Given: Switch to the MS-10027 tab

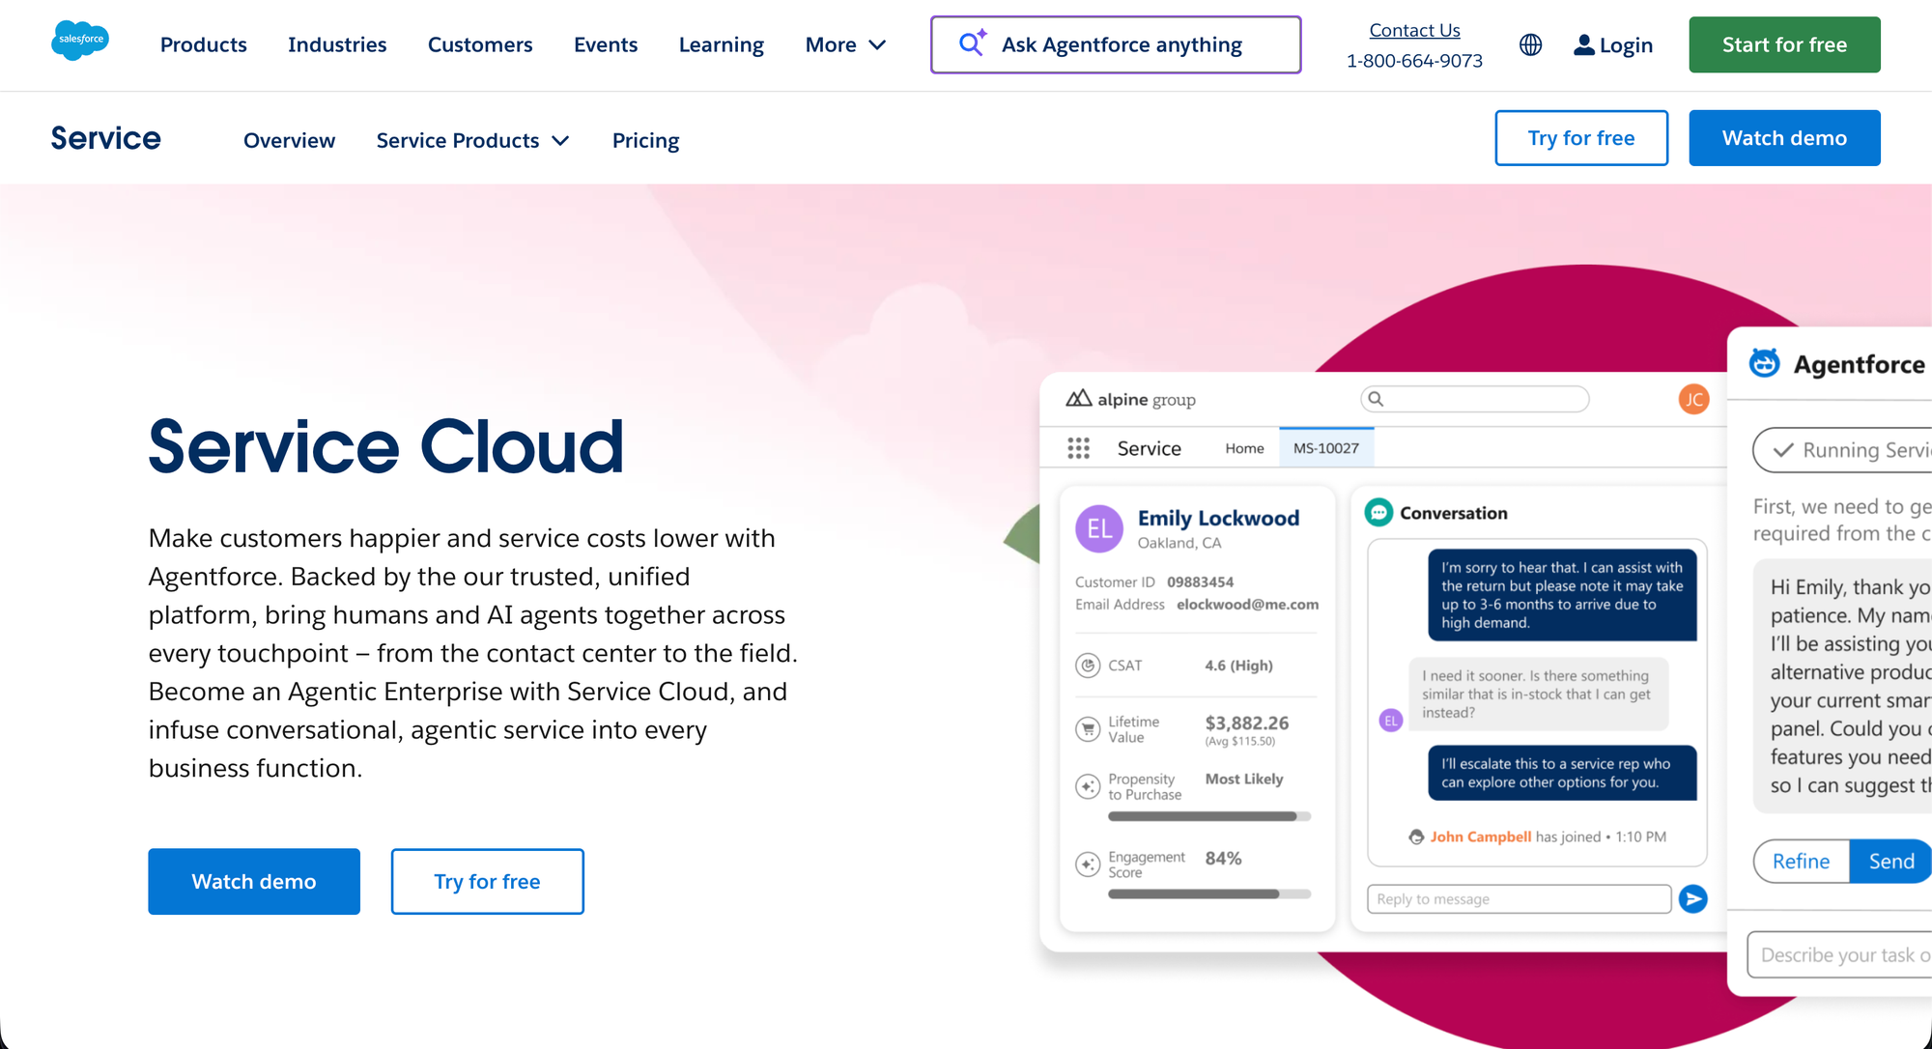Looking at the screenshot, I should click(x=1326, y=447).
